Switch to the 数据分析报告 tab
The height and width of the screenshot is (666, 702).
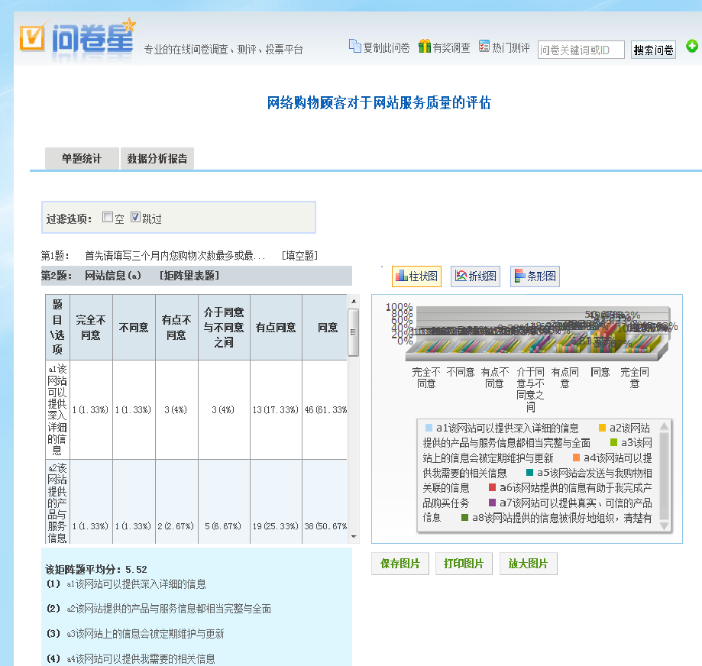click(x=157, y=158)
